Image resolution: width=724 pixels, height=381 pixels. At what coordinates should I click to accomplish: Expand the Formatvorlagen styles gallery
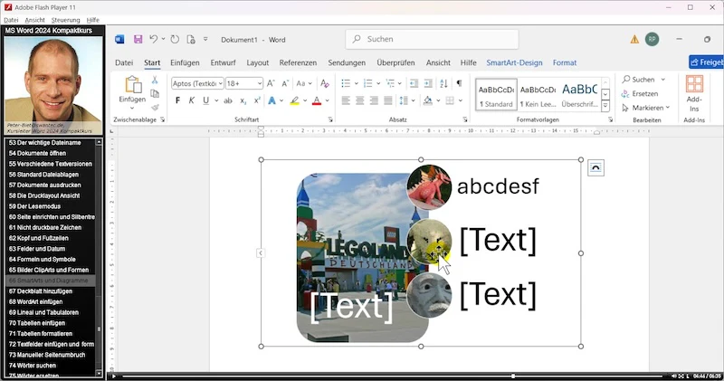point(605,106)
